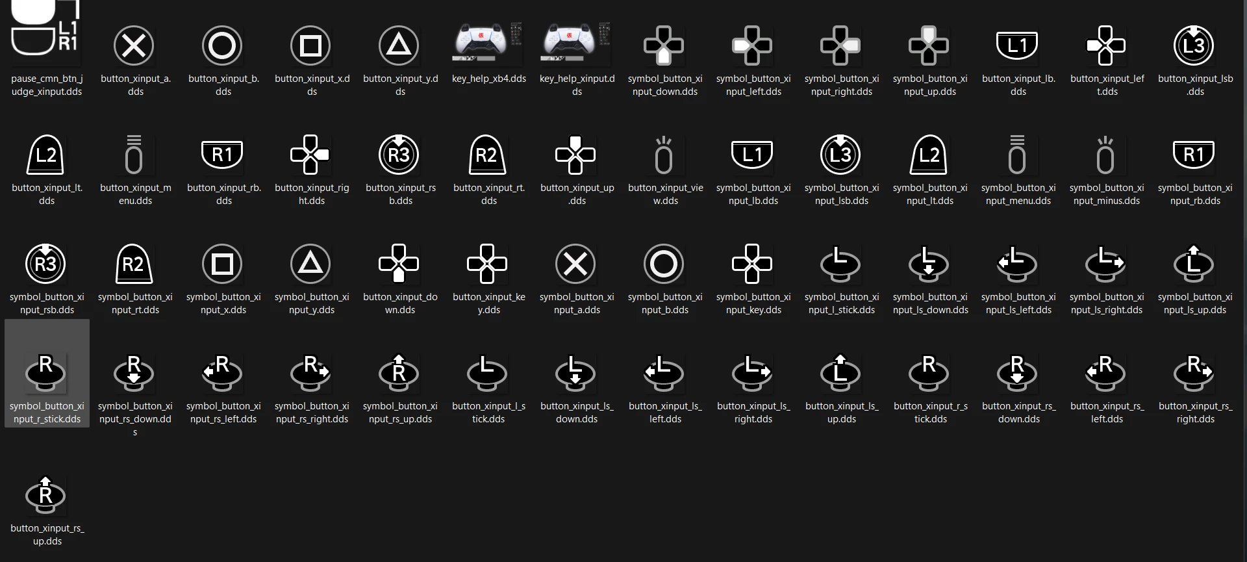Click the button_xinput_lsb.dds L3 icon
This screenshot has width=1247, height=562.
click(1194, 45)
